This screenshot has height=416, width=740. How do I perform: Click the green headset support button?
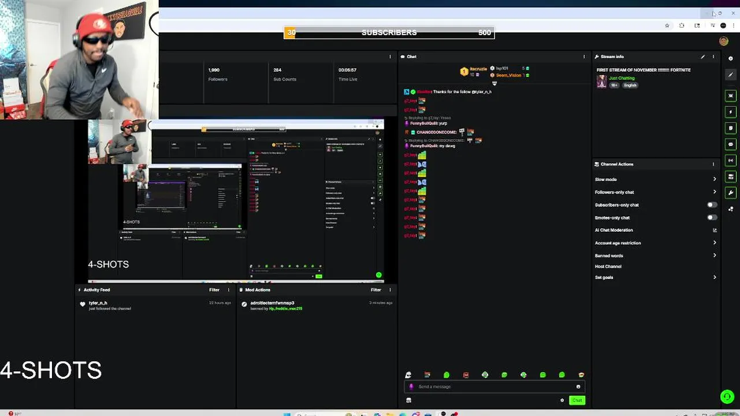(x=727, y=396)
